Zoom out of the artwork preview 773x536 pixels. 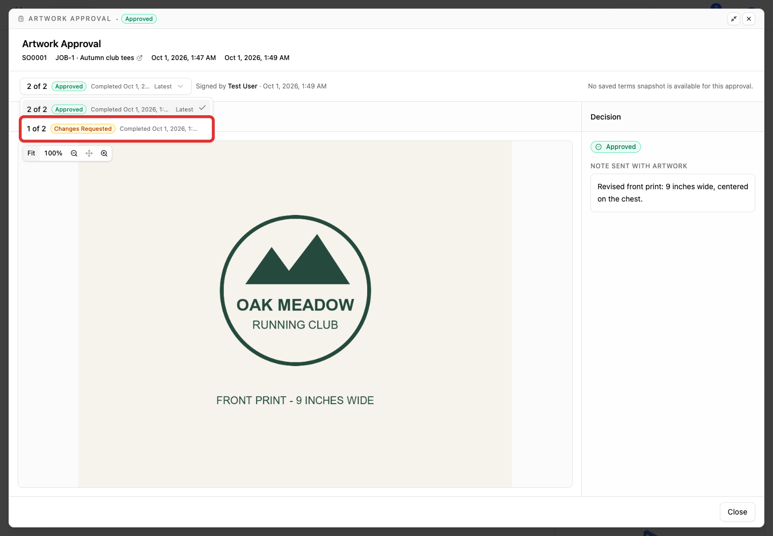pos(74,153)
